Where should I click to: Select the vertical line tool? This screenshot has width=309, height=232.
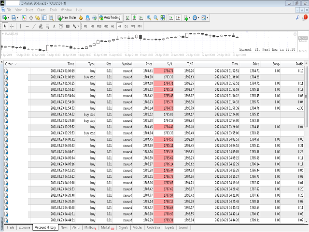click(x=20, y=26)
